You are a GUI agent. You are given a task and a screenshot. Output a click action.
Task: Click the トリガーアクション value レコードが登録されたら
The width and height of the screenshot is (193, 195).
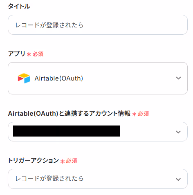click(49, 179)
